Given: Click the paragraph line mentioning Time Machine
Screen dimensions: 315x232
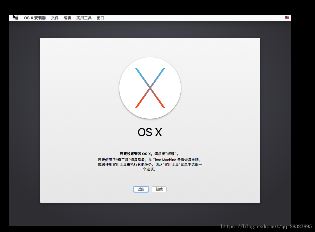Looking at the screenshot, I should point(149,160).
